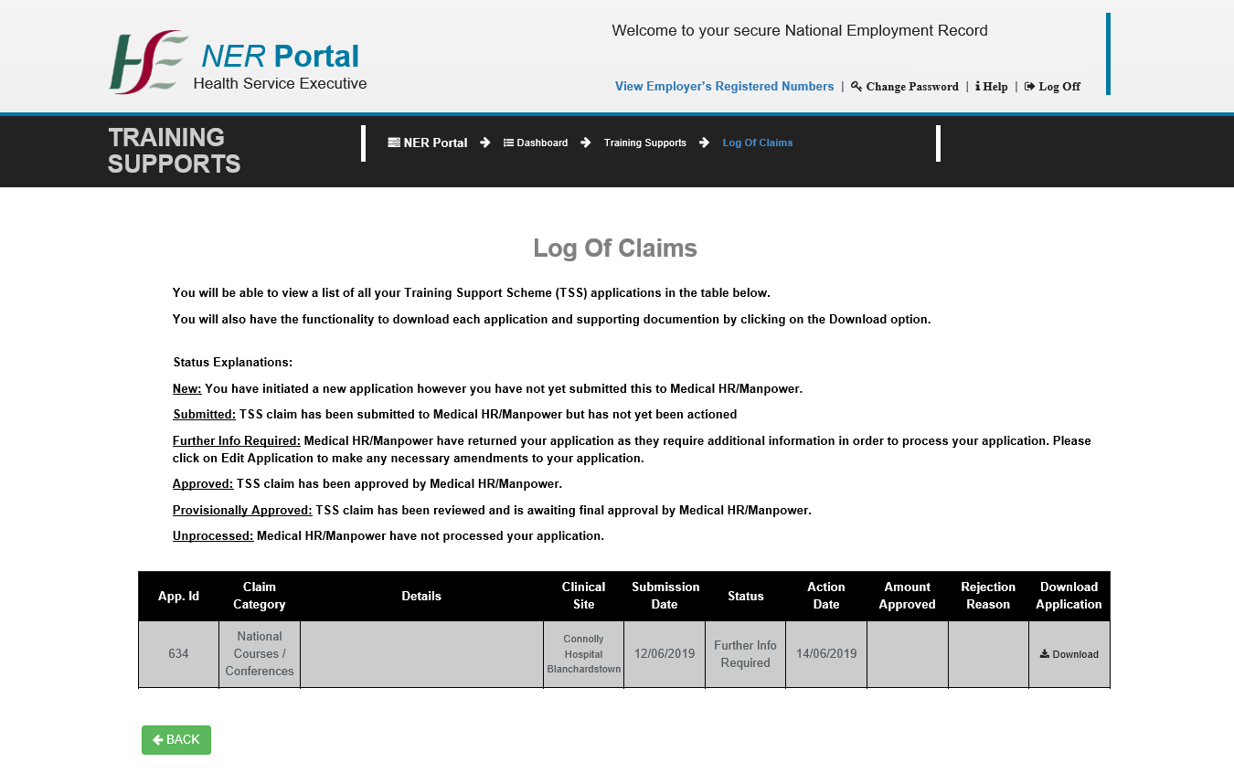Click the underlined Unprocessed: status label

[x=213, y=536]
